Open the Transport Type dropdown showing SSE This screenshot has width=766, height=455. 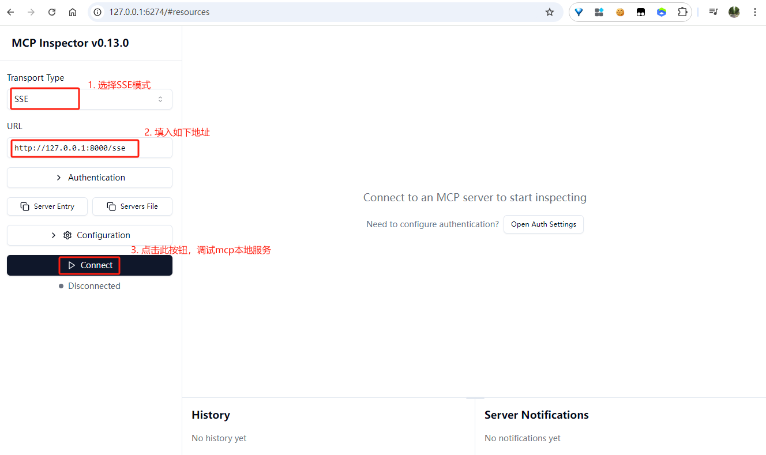tap(89, 99)
